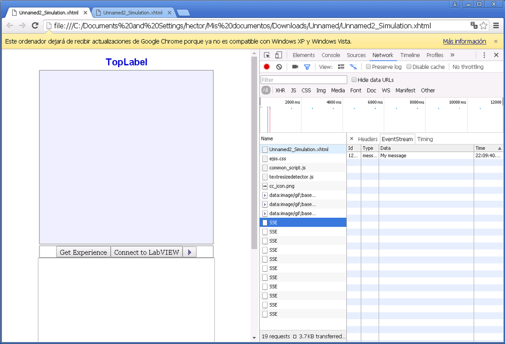Toggle the network filter funnel icon
This screenshot has width=505, height=344.
[307, 67]
